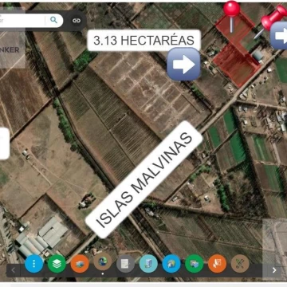Open the gray document note widget
The image size is (287, 287).
pos(125,264)
